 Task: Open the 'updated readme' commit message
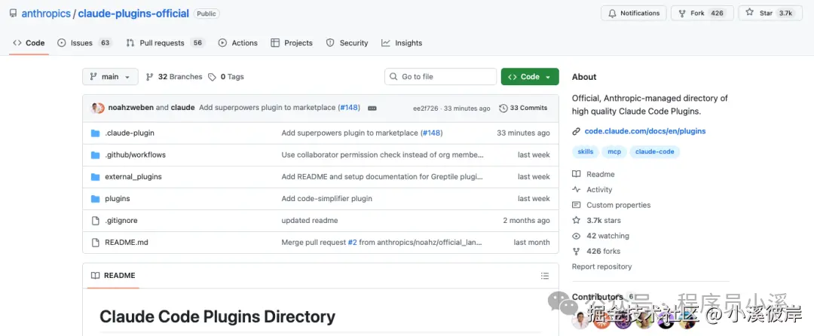[310, 221]
